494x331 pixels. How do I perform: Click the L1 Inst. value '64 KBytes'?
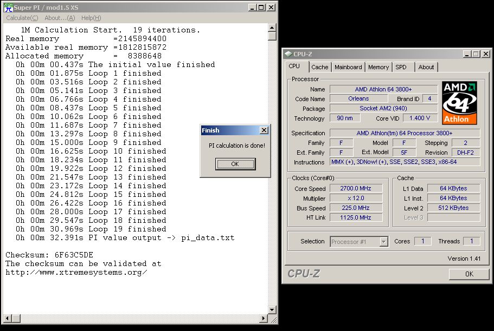click(x=453, y=198)
